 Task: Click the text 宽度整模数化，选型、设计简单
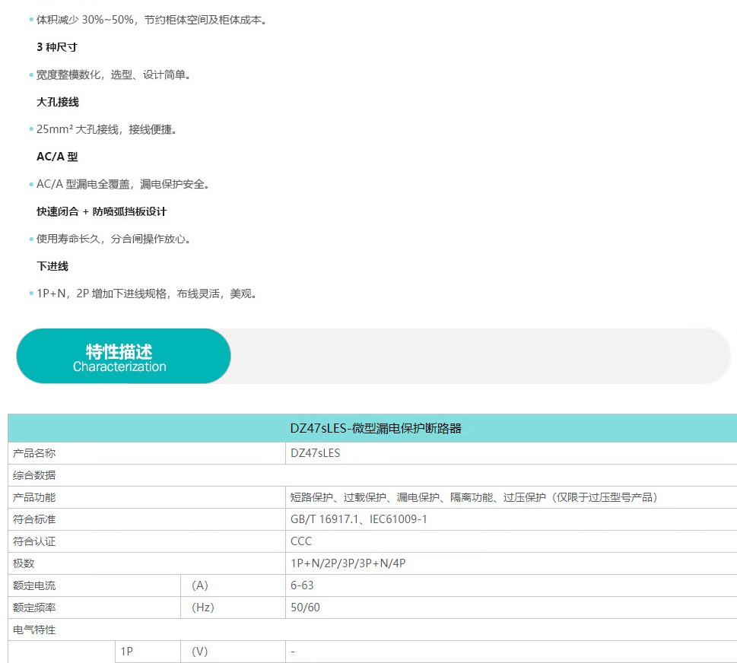114,75
